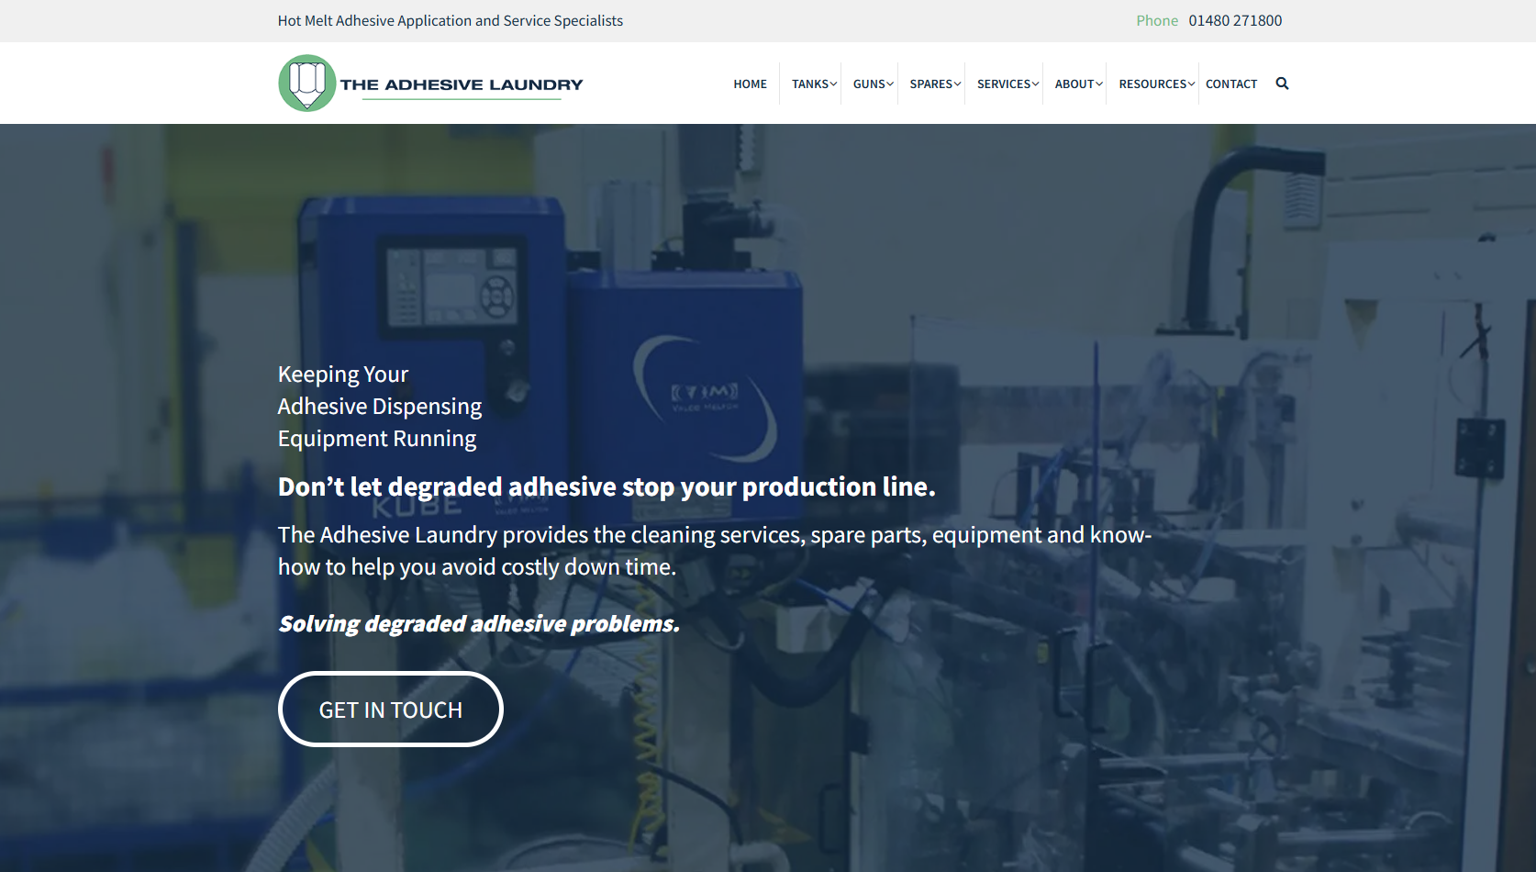The image size is (1536, 872).
Task: Click the "Solving degraded adhesive problems" slogan
Action: point(478,624)
